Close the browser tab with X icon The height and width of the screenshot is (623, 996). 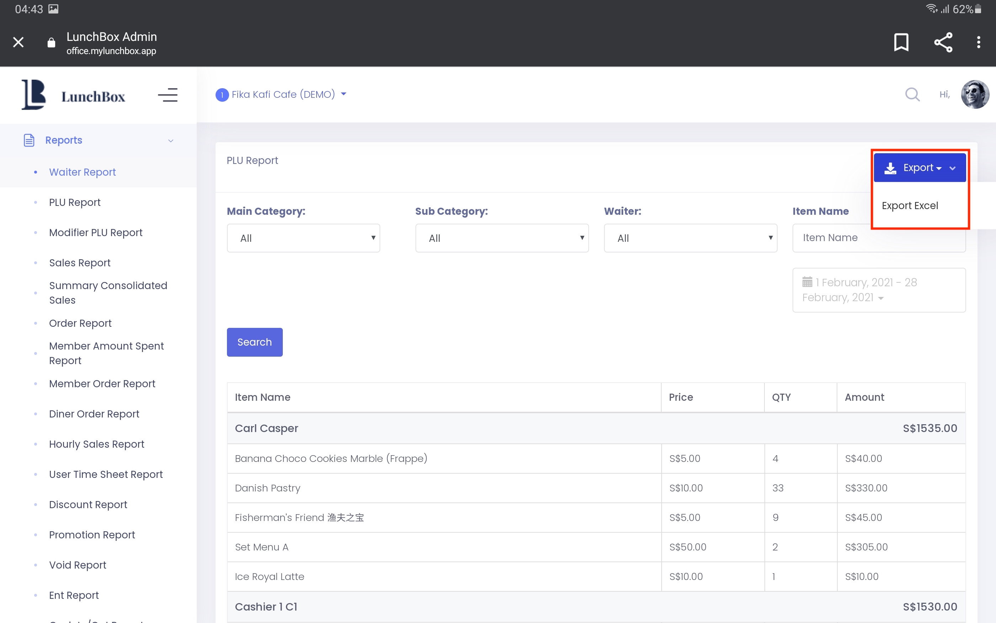[x=18, y=42]
